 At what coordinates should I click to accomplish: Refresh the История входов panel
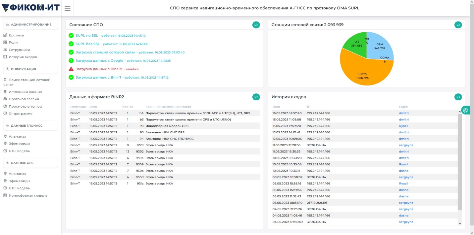458,97
